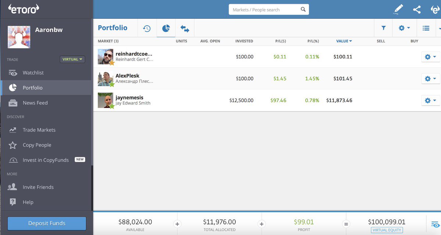Image resolution: width=441 pixels, height=235 pixels.
Task: Click the reinhardtcoe... trader name
Action: [x=134, y=54]
